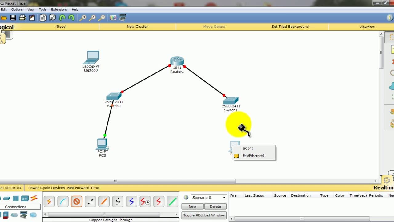Select the orange Fiber cable

pyautogui.click(x=104, y=202)
